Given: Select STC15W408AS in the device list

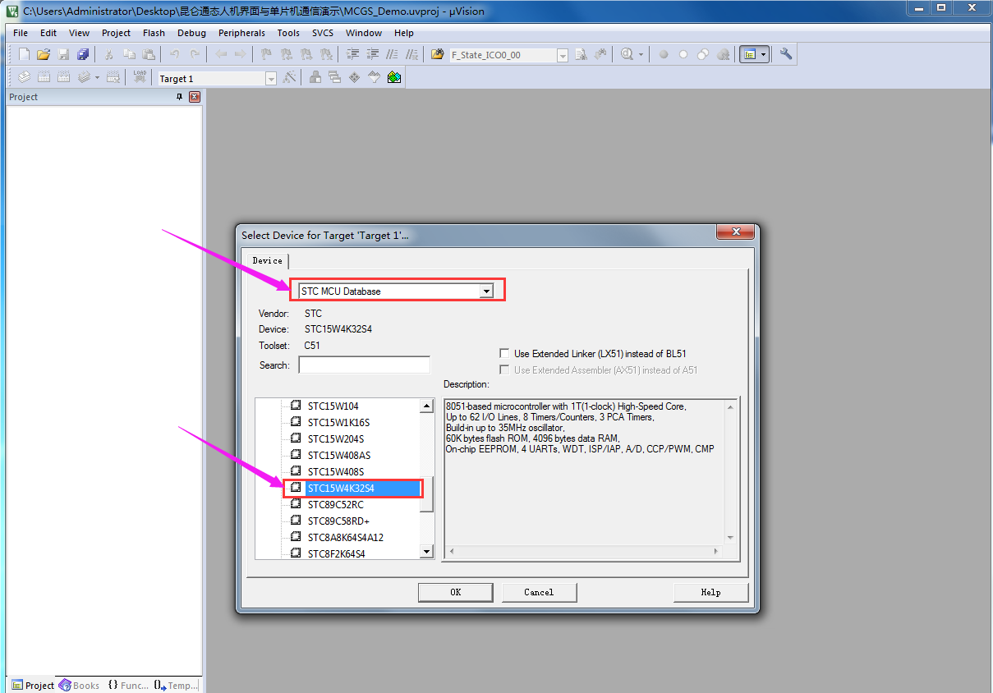Looking at the screenshot, I should 338,455.
